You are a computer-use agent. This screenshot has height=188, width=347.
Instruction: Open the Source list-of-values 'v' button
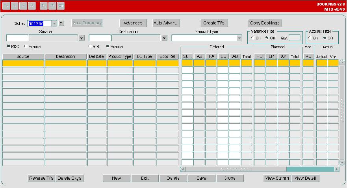coord(82,38)
